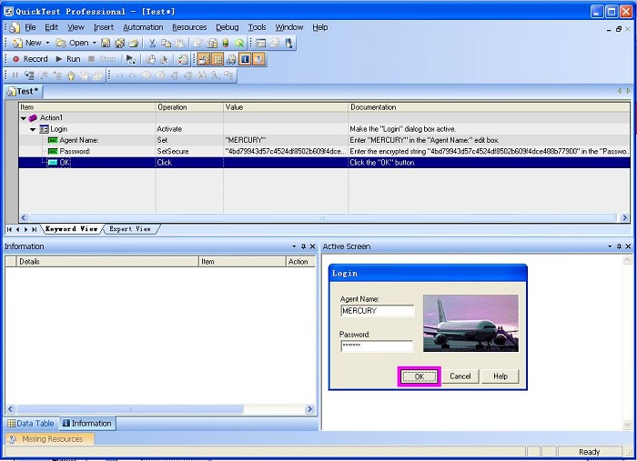
Task: Click the last icon on the first toolbar row
Action: 288,43
